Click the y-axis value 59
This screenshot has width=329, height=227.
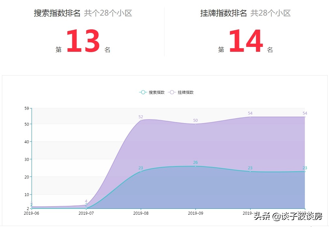[27, 108]
